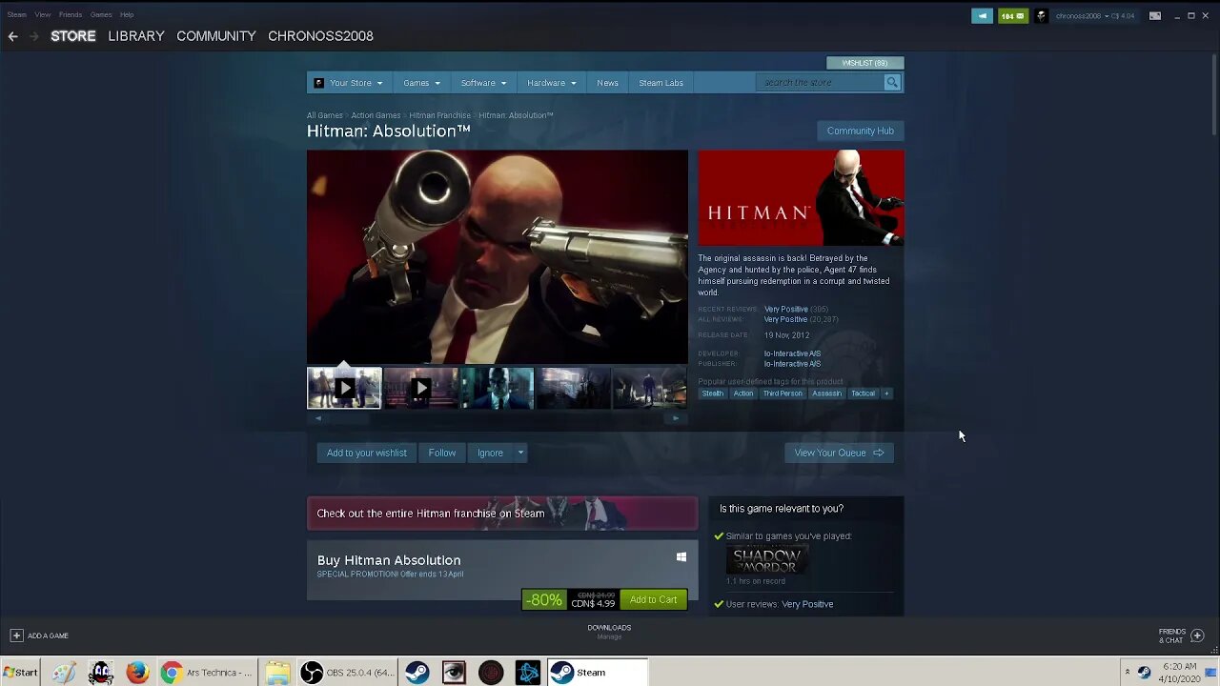Screen dimensions: 1220x686
Task: Go to the STORE main tab
Action: [73, 36]
